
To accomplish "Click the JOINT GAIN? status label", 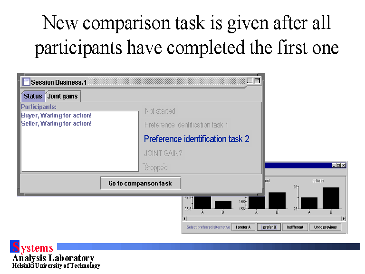I will point(163,153).
